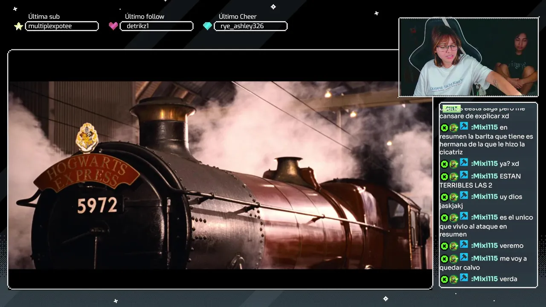
Task: Click the chat word 'cicatriz'
Action: (x=451, y=152)
